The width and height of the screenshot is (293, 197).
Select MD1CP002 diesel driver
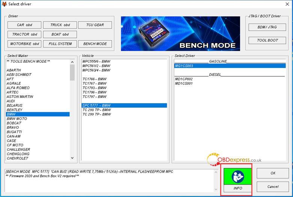(x=230, y=79)
